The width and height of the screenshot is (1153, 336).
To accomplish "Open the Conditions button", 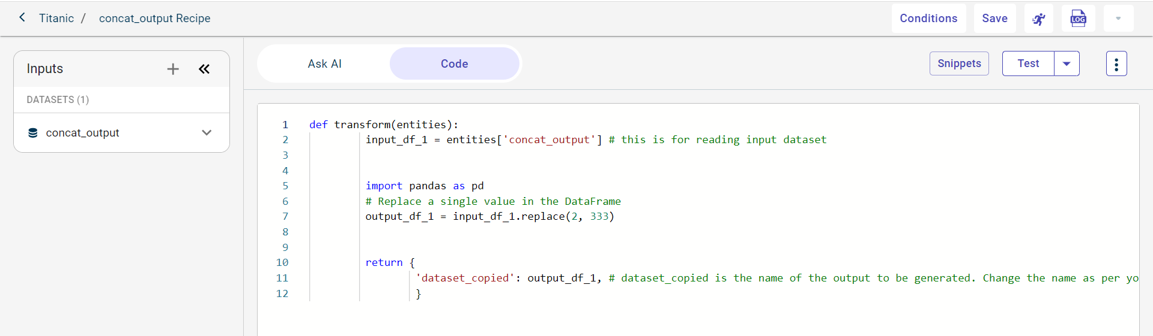I will point(928,19).
